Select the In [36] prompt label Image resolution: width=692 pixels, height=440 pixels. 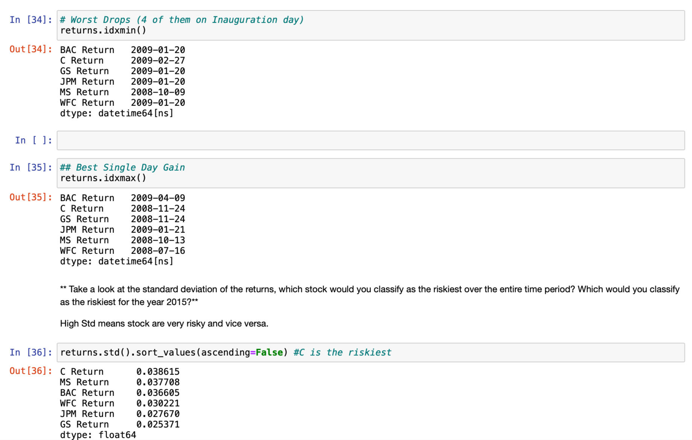(x=30, y=353)
